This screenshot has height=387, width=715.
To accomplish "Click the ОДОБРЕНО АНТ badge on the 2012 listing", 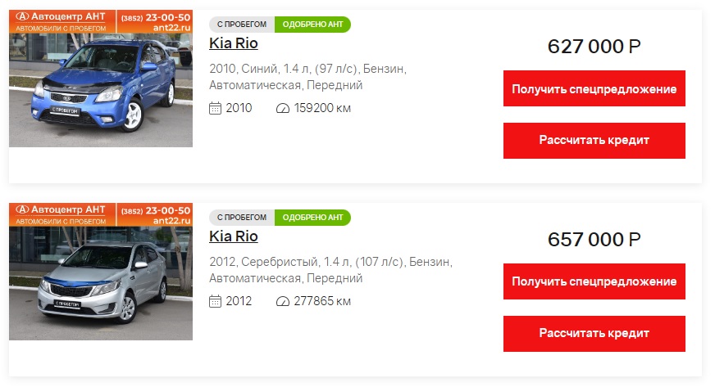I will [312, 218].
